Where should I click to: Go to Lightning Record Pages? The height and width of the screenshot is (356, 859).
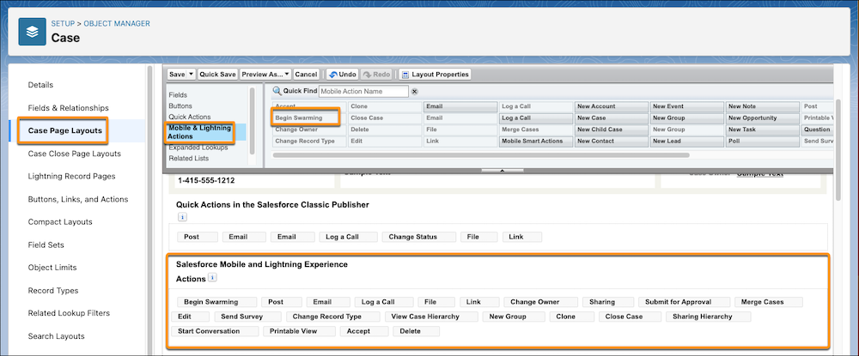click(72, 176)
